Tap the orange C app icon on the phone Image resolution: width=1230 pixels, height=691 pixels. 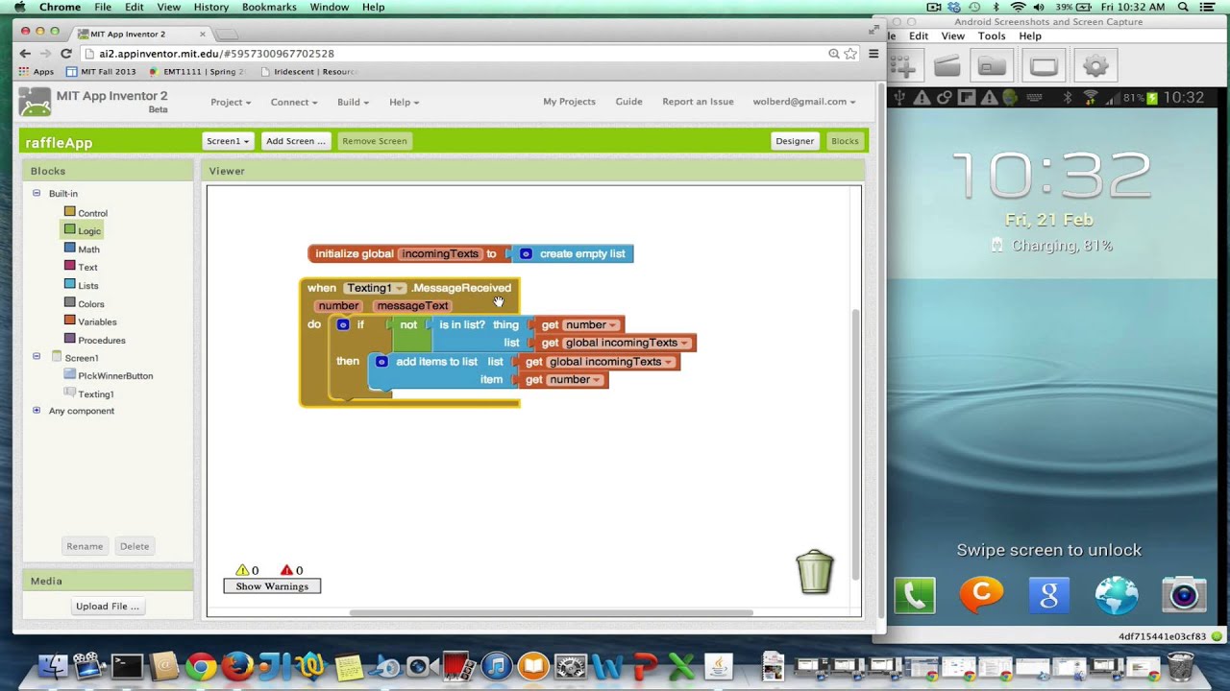[x=981, y=595]
